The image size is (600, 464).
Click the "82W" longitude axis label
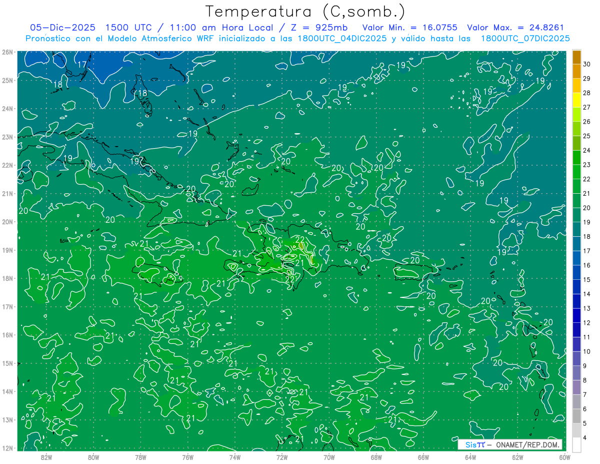(46, 457)
